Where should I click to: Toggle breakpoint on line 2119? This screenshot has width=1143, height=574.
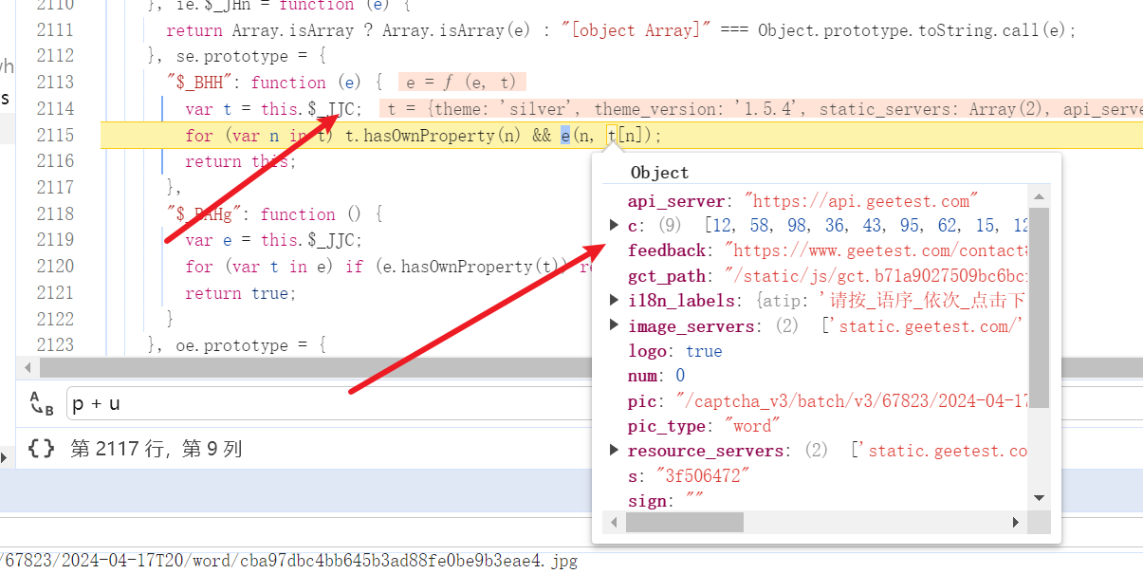[x=55, y=240]
